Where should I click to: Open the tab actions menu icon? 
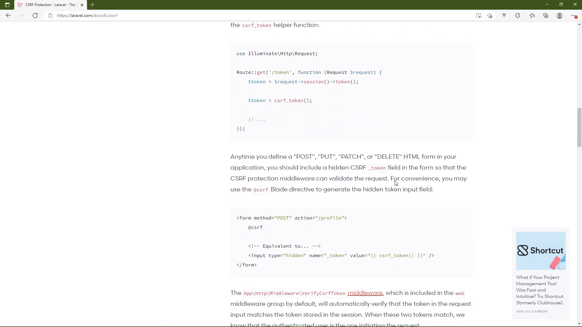coord(7,5)
